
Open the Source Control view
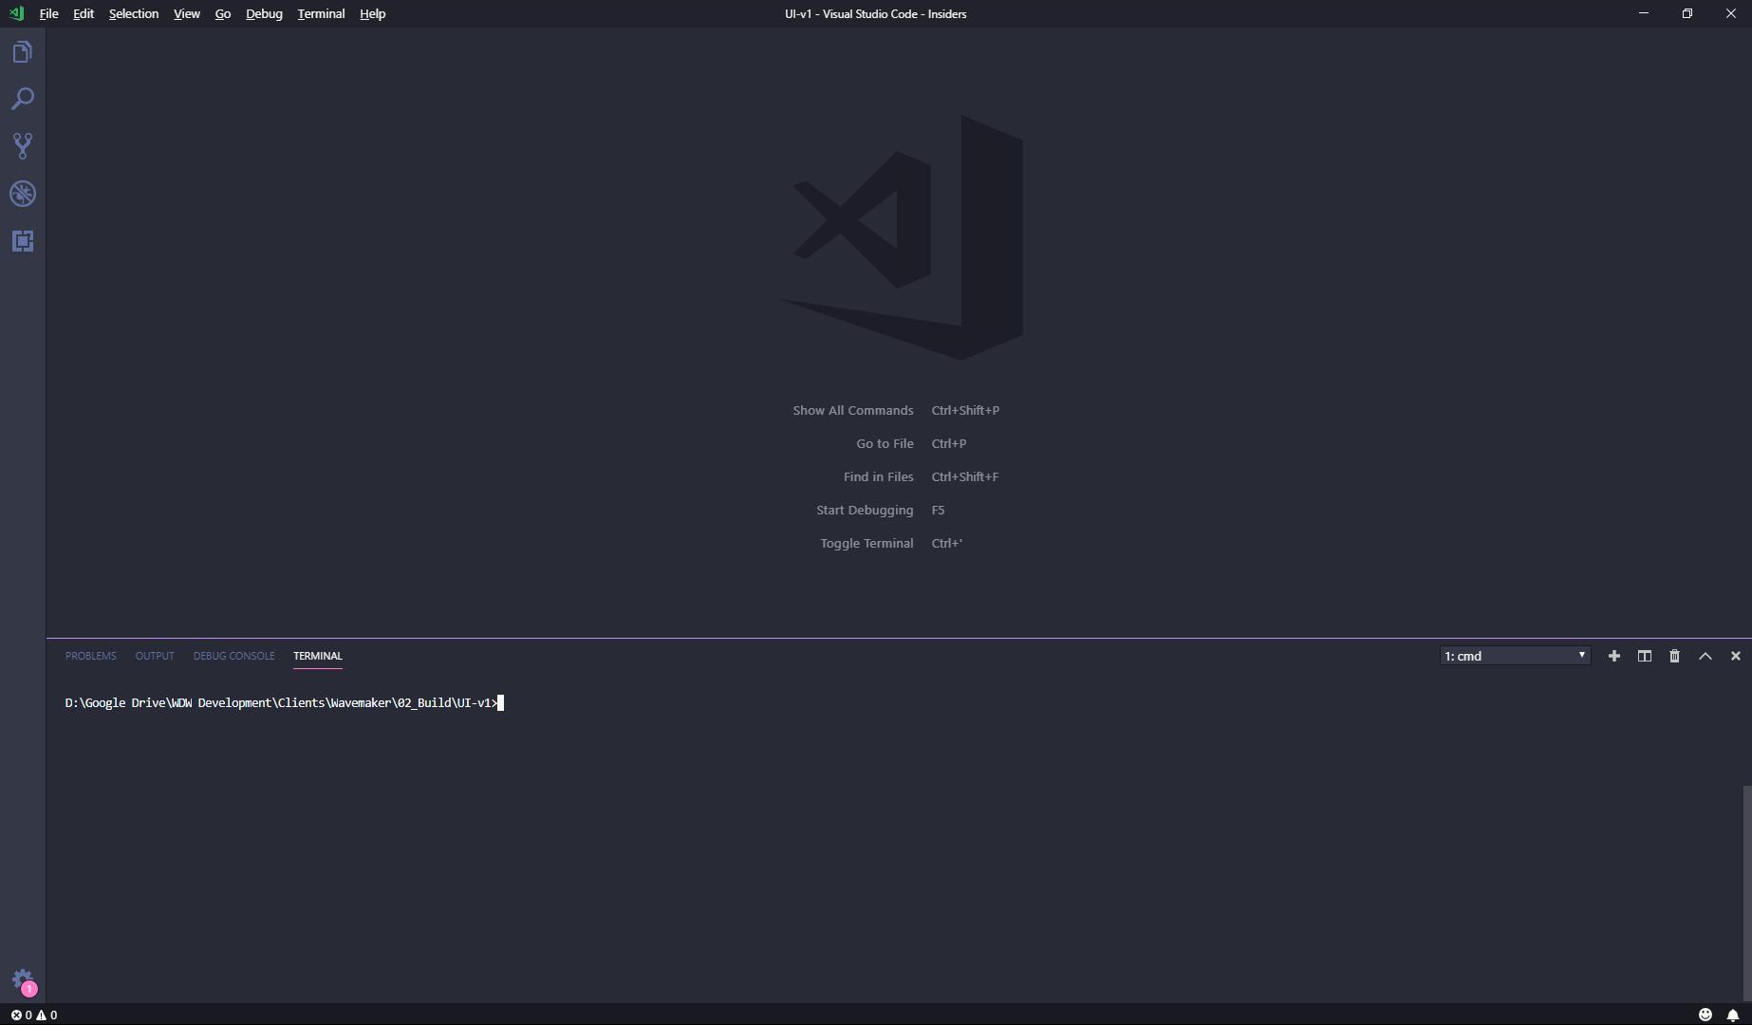coord(23,146)
